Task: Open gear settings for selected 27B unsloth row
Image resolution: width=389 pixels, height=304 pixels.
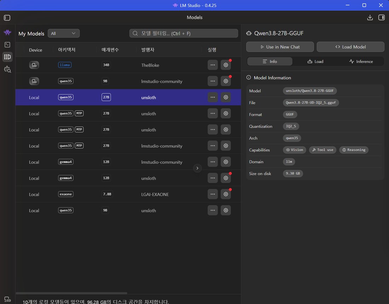Action: tap(226, 97)
